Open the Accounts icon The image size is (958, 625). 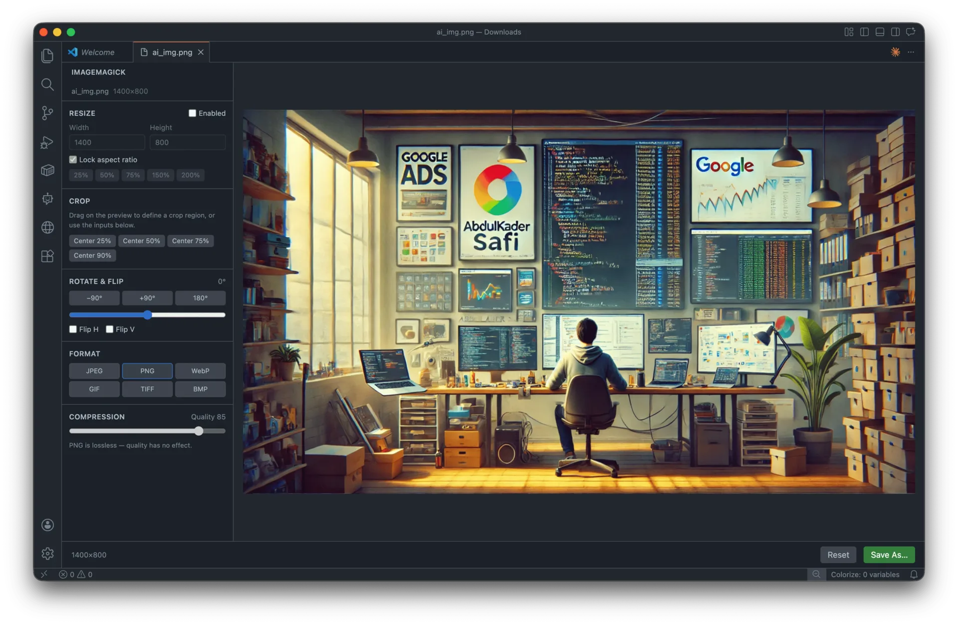(47, 525)
